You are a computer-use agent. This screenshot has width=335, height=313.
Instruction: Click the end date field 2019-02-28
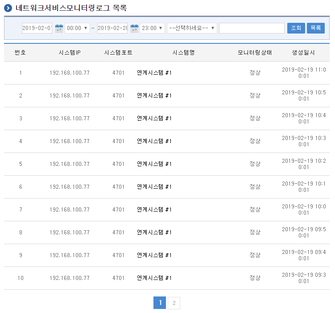coord(112,28)
